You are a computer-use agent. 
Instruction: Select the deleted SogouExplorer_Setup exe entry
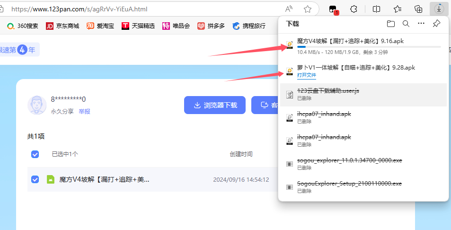point(363,187)
